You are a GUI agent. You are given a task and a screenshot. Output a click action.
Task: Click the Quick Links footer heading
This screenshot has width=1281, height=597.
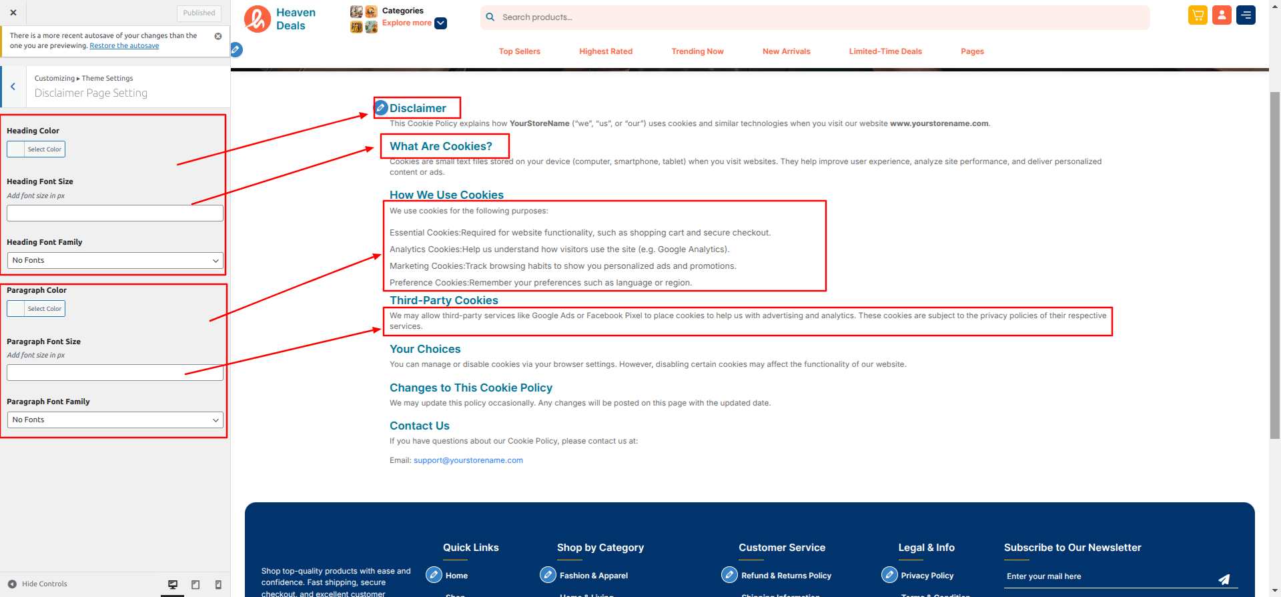pos(471,548)
